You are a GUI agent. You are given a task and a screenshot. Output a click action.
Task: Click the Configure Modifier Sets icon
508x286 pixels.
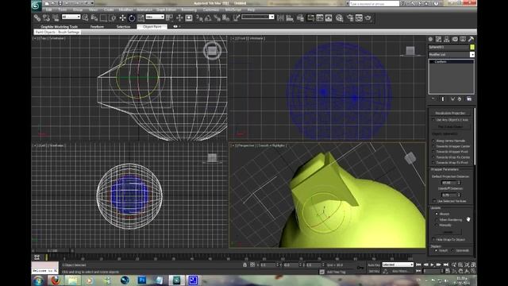click(469, 99)
